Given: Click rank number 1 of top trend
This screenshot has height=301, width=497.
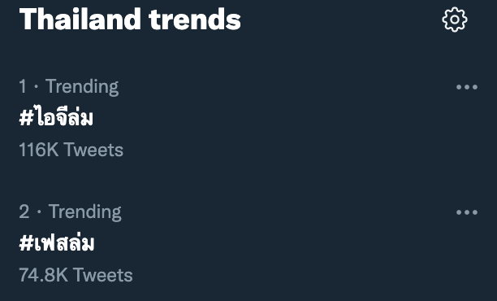Looking at the screenshot, I should (23, 86).
